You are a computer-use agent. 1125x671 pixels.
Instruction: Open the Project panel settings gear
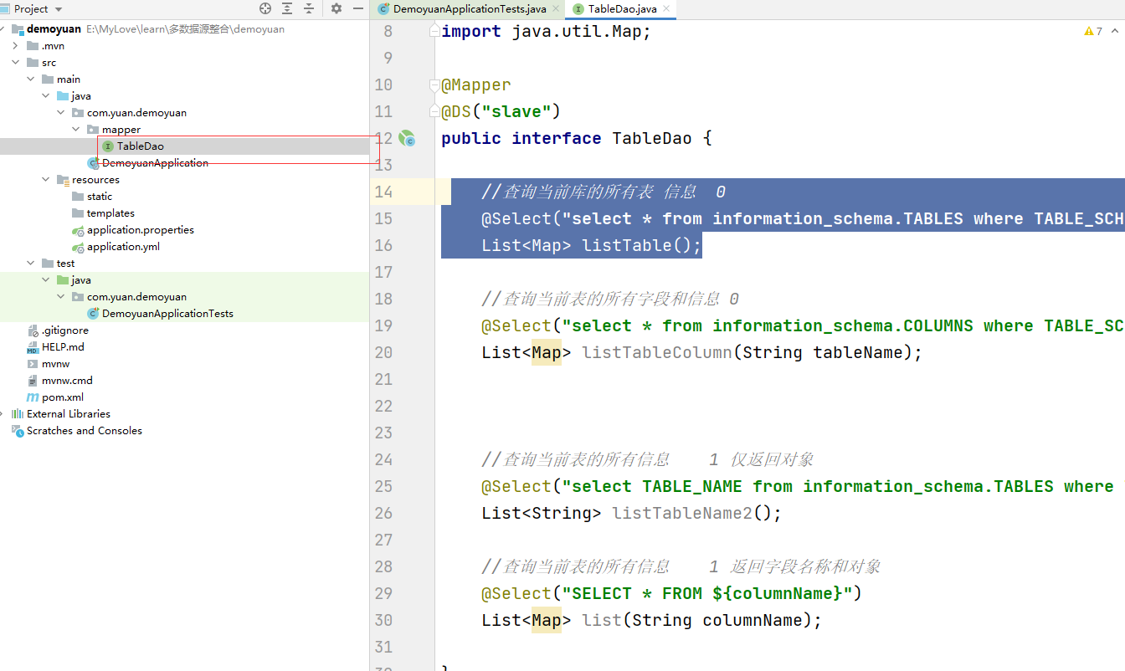click(335, 8)
